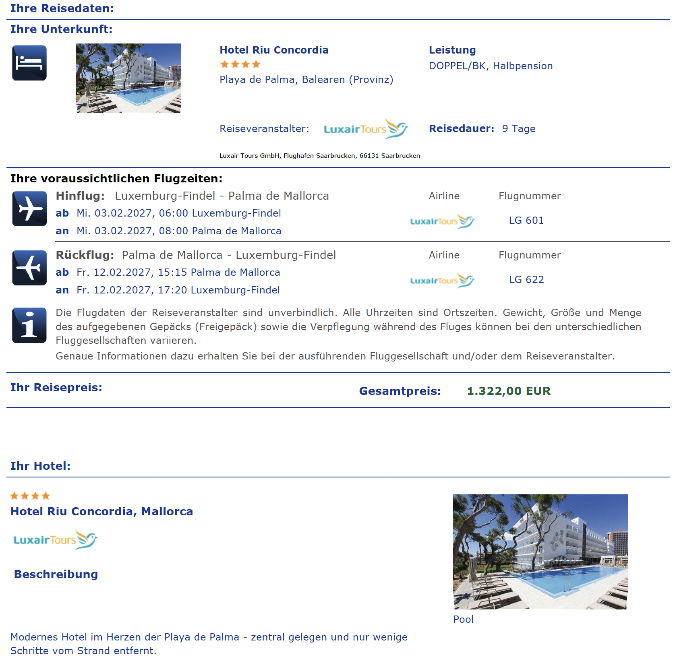Click the four-star rating in Ihr Hotel section

(x=30, y=496)
